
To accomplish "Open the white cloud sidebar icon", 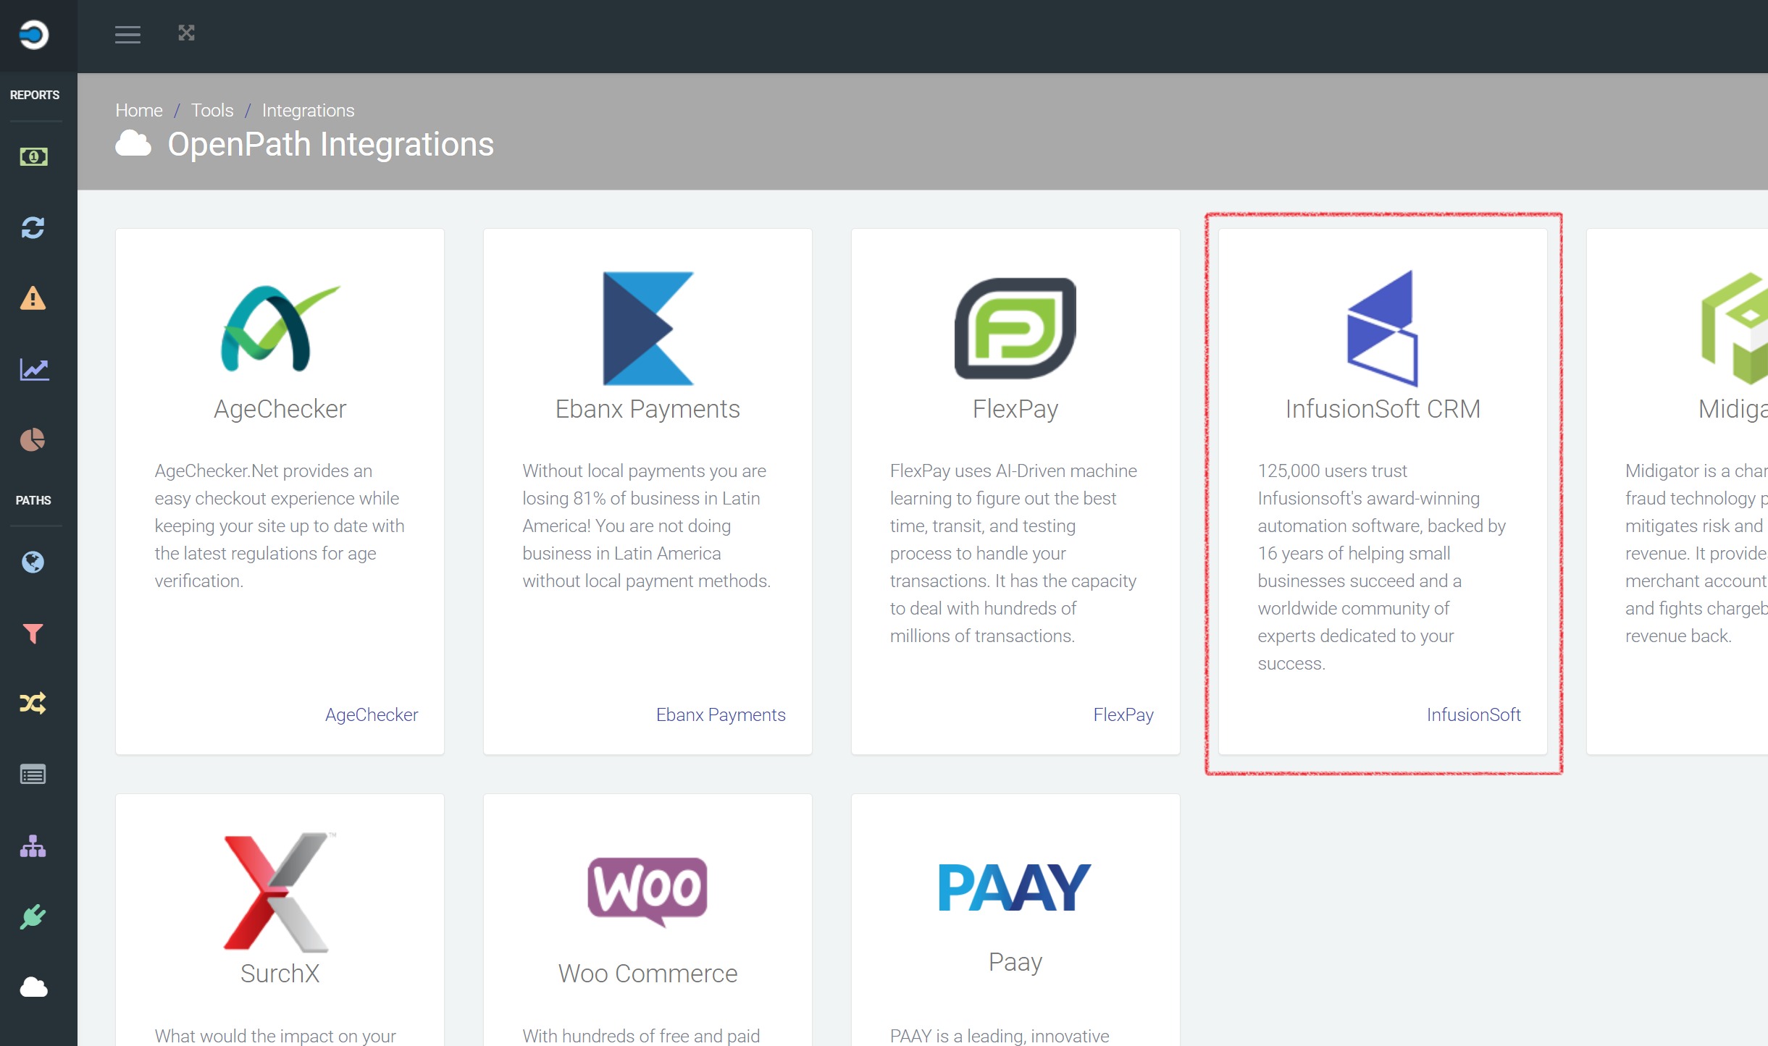I will 33,987.
